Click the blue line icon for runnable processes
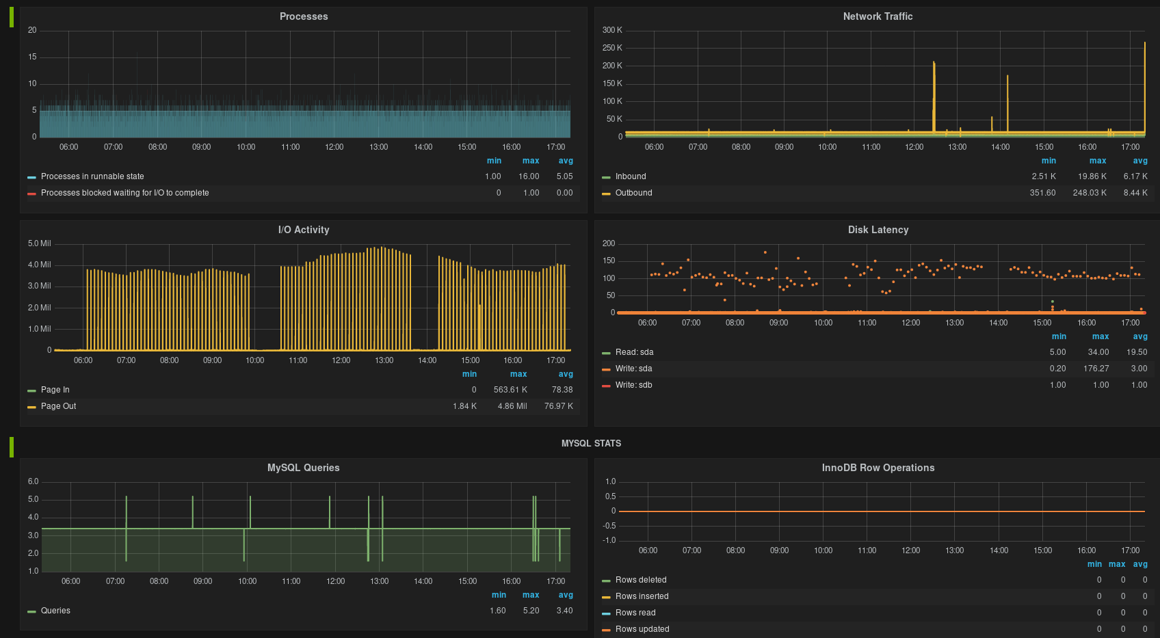 [x=31, y=177]
